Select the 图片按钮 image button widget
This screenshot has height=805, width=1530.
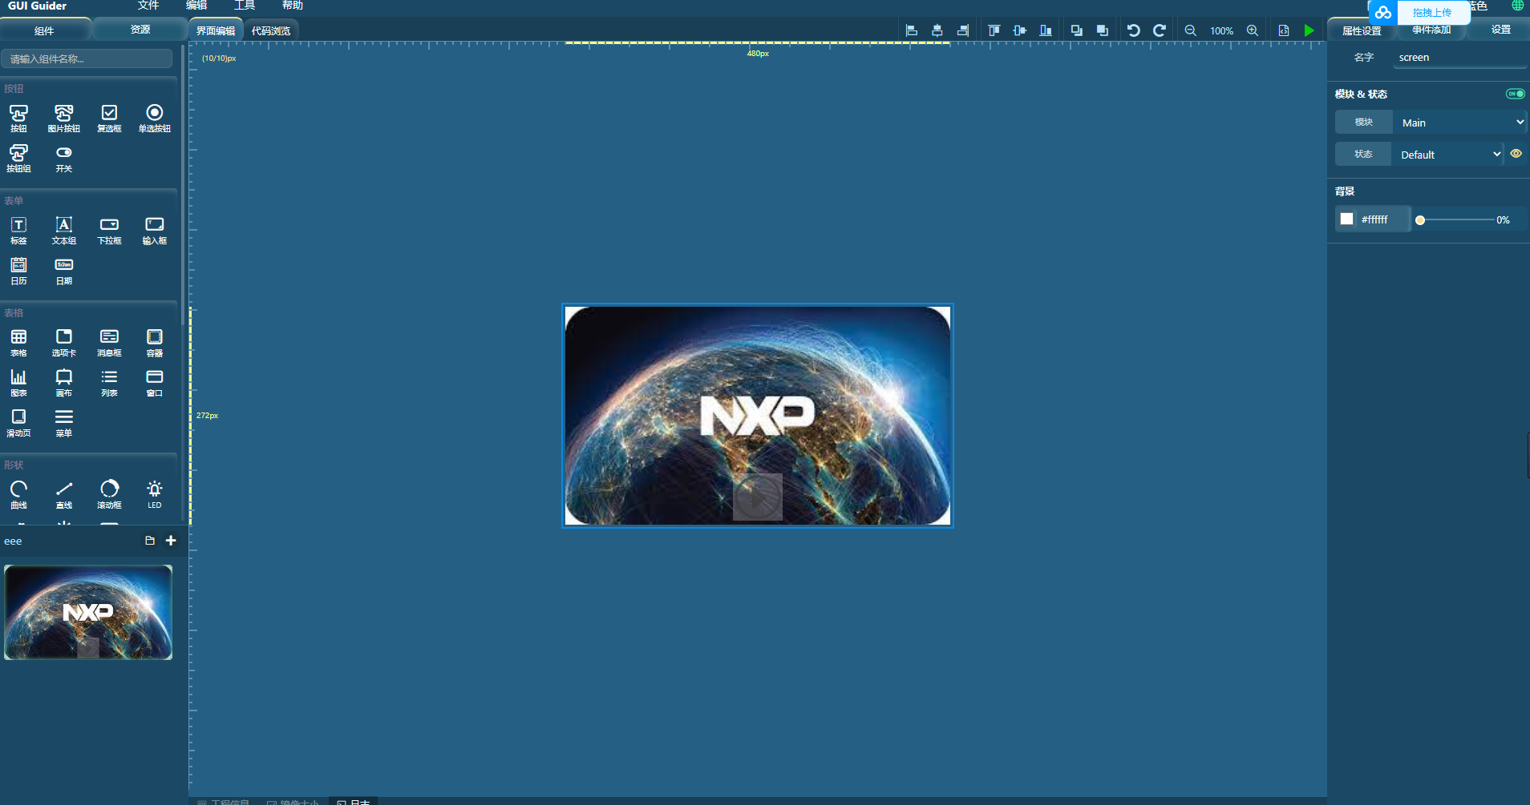64,118
